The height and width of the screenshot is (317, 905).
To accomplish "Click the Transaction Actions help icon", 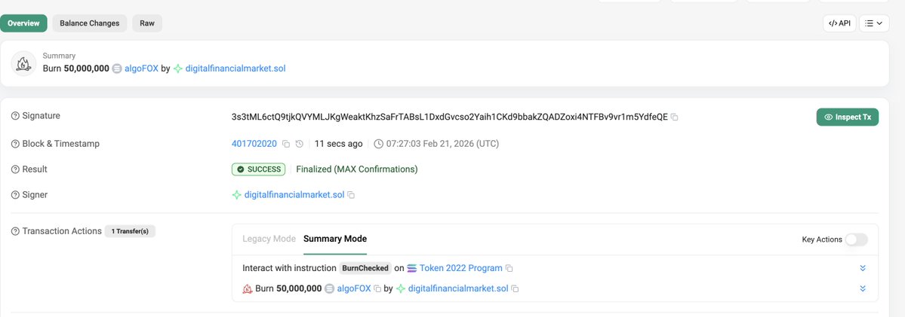I will (x=16, y=231).
